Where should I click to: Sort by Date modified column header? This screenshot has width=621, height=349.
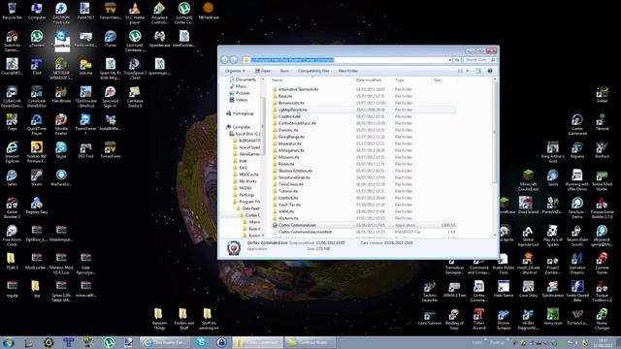click(368, 79)
